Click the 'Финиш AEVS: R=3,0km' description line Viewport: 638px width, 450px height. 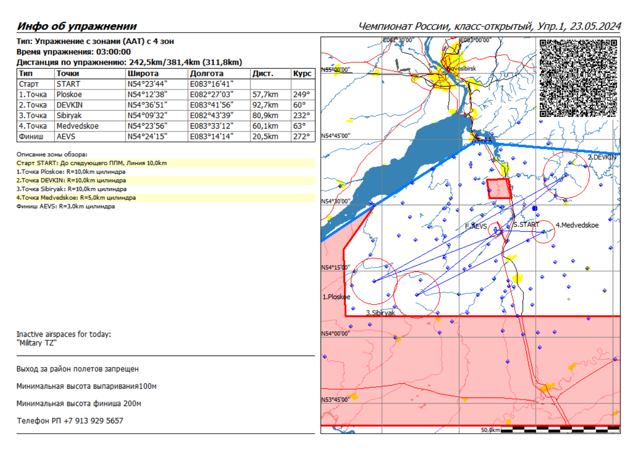(66, 206)
